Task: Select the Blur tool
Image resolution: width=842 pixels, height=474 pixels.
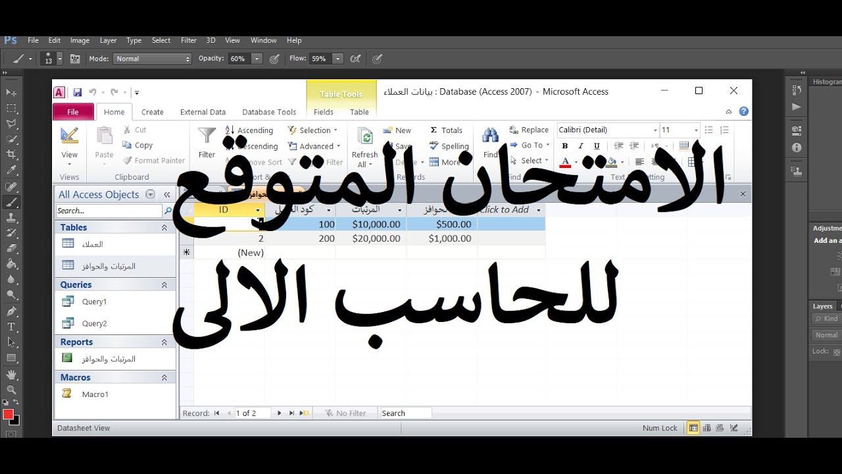Action: click(x=11, y=279)
